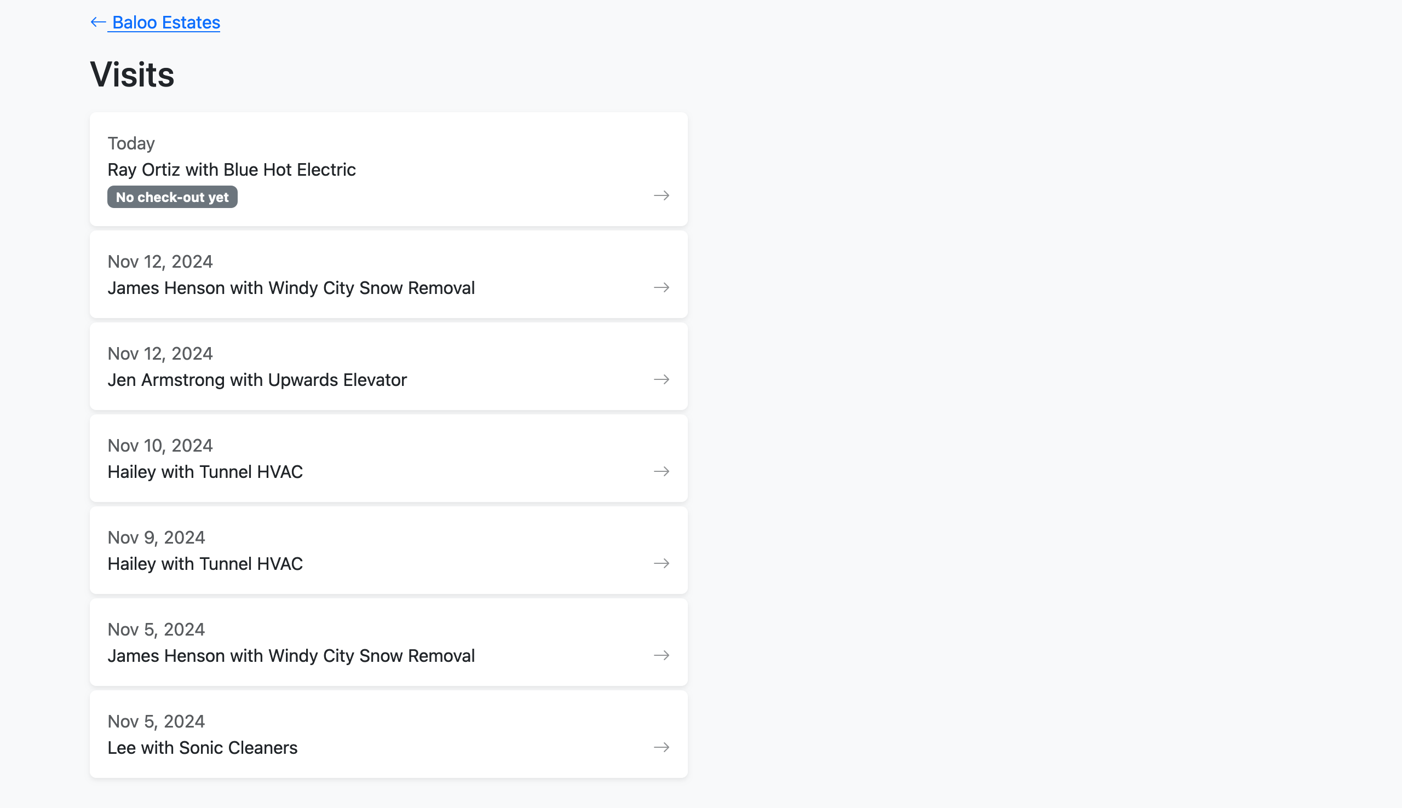The width and height of the screenshot is (1402, 808).
Task: Click the Visits page heading
Action: [x=132, y=74]
